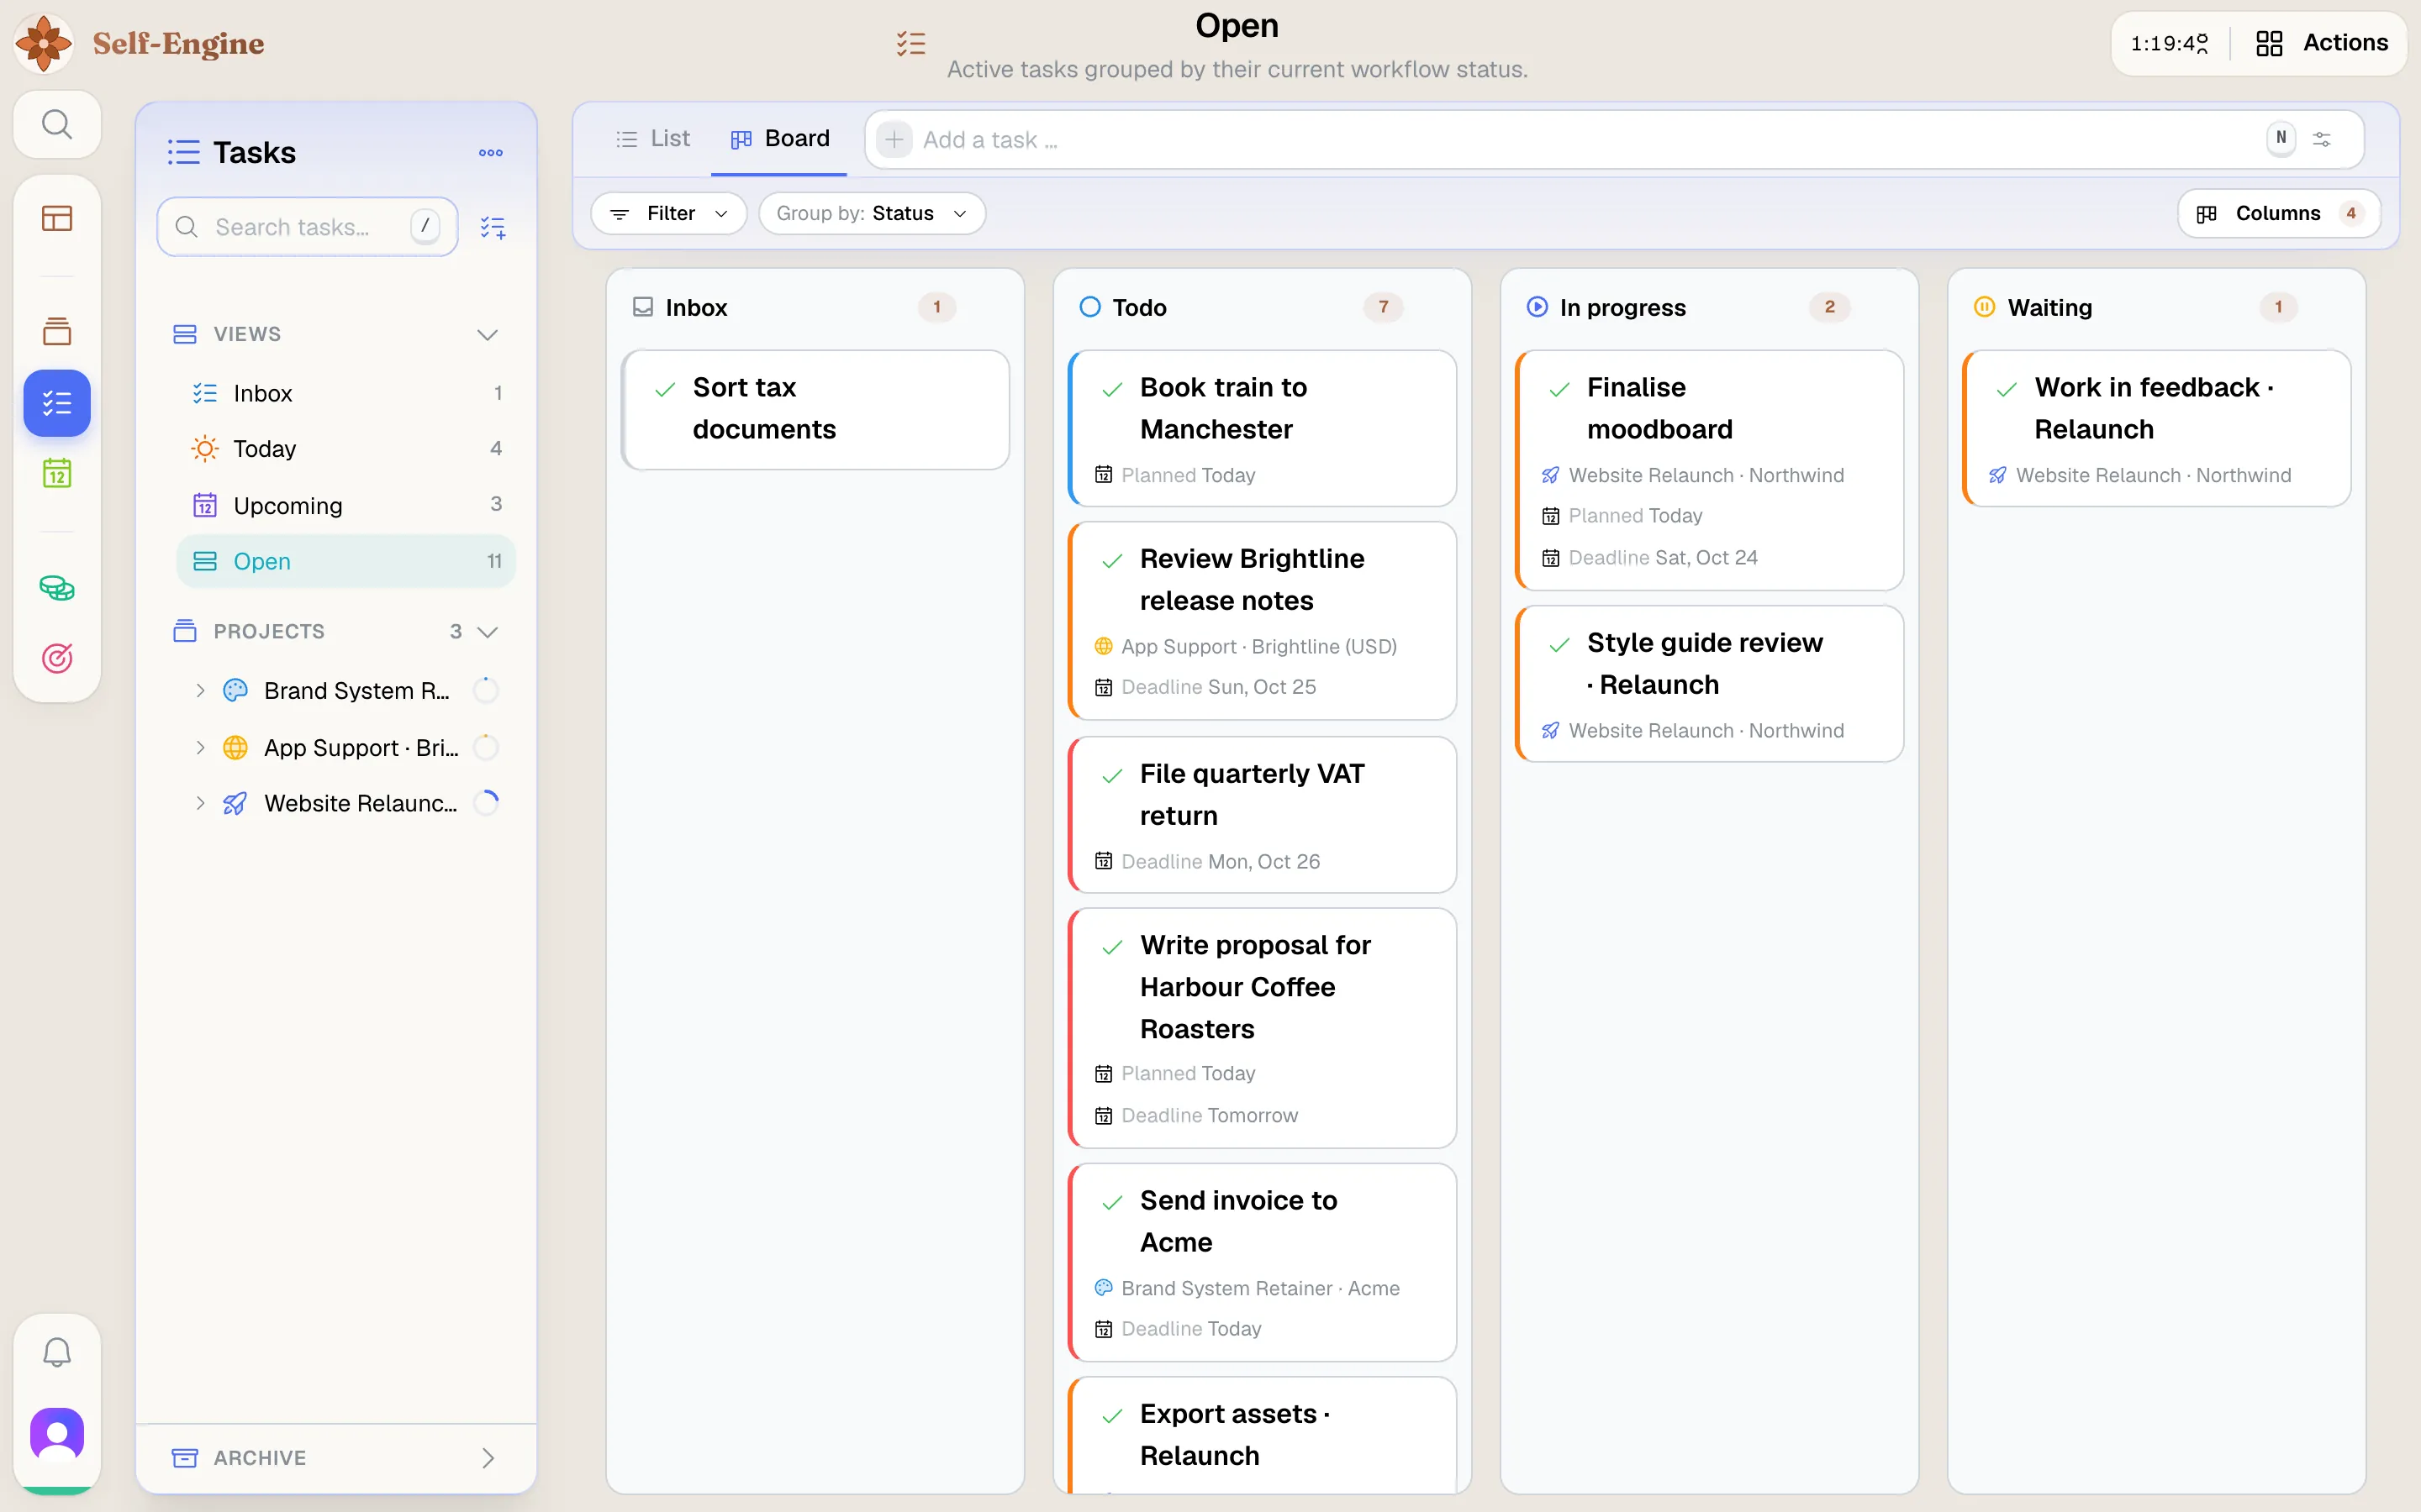The height and width of the screenshot is (1512, 2421).
Task: Click App Support · Bri... progress ring
Action: [486, 747]
